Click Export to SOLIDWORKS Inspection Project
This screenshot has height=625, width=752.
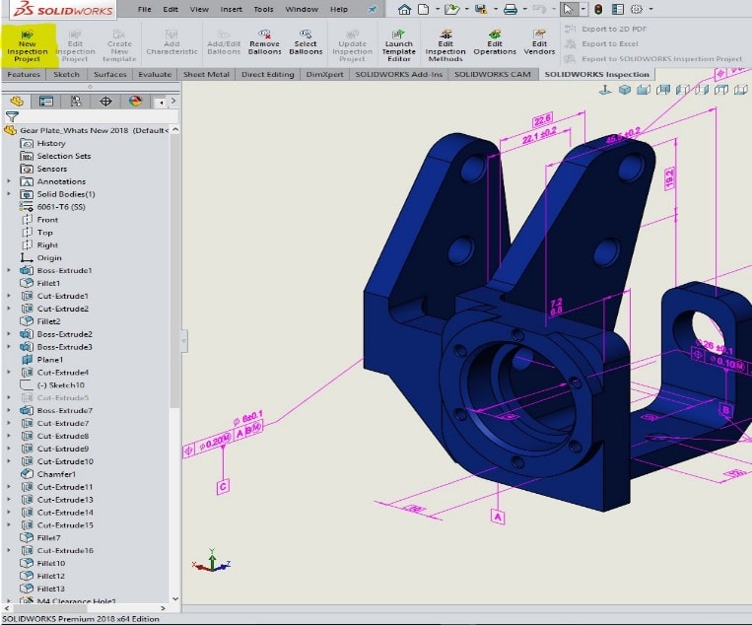coord(652,58)
